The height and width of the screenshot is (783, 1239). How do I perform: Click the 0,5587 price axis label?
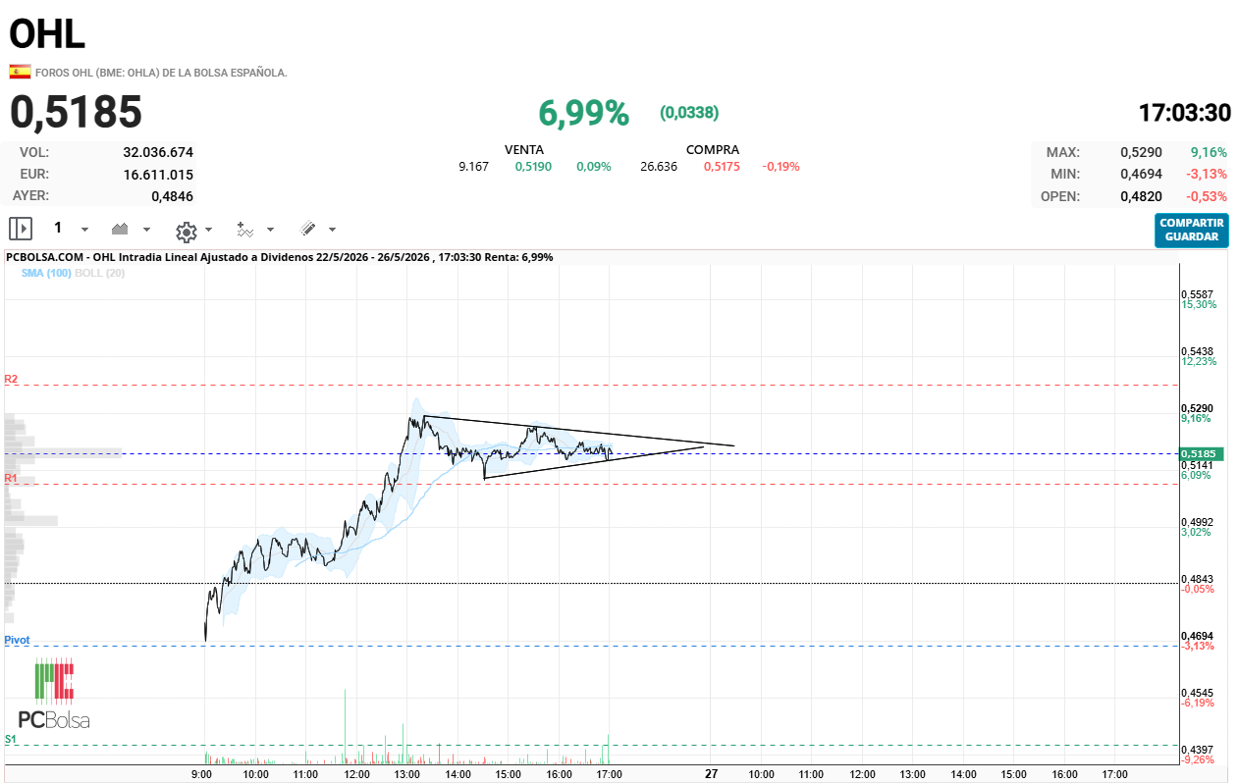point(1198,294)
